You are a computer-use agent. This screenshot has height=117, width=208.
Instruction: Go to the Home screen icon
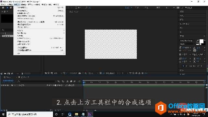3,8
